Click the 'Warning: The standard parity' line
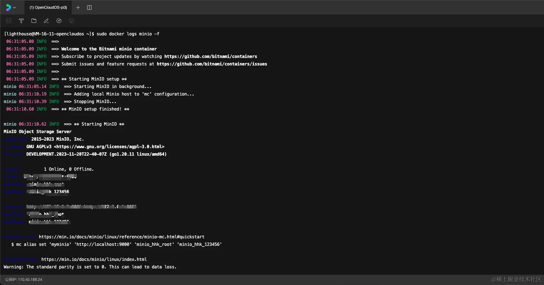Image resolution: width=544 pixels, height=285 pixels. tap(90, 267)
